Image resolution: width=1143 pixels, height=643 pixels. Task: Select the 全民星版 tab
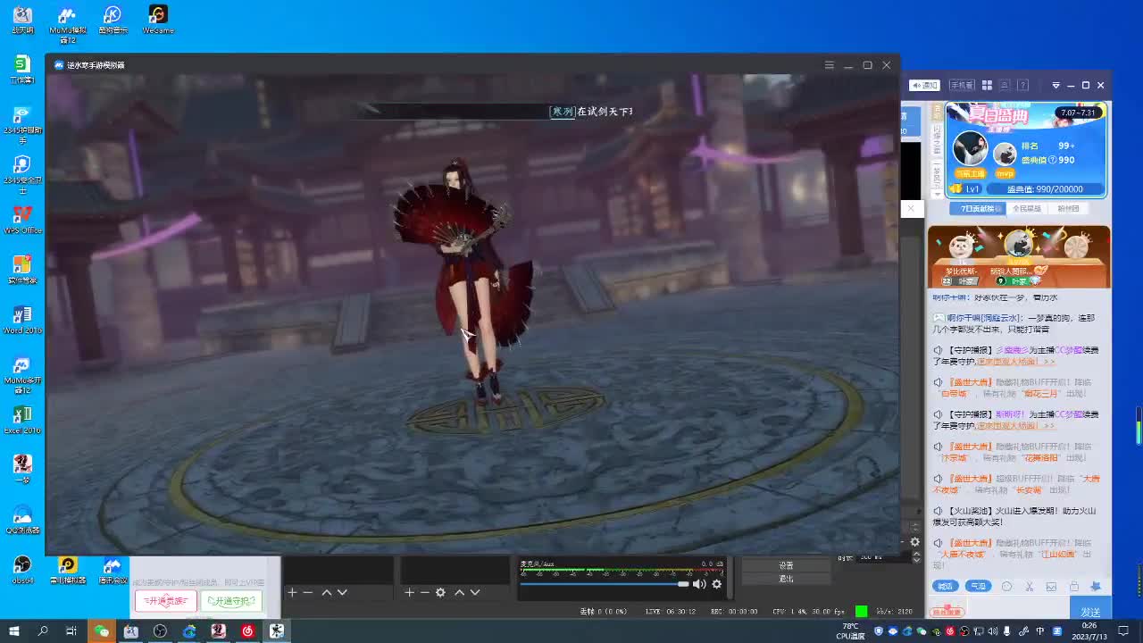(x=1026, y=208)
